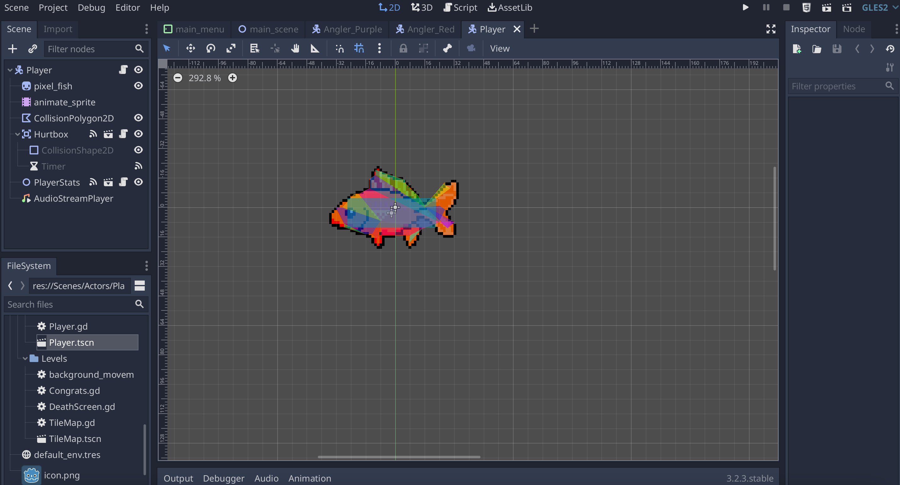
Task: Toggle grid snapping in toolbar
Action: (359, 48)
